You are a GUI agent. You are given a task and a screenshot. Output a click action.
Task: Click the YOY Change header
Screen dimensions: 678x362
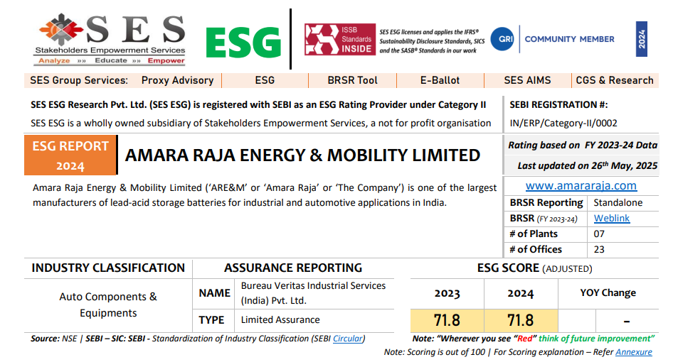(x=608, y=293)
